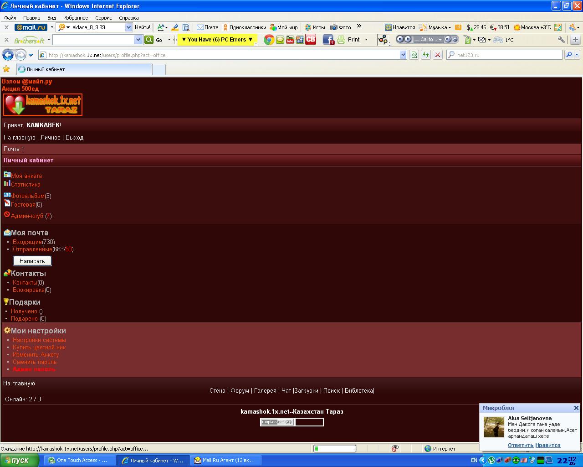Click the Print toolbar button
The height and width of the screenshot is (467, 583).
coord(349,40)
